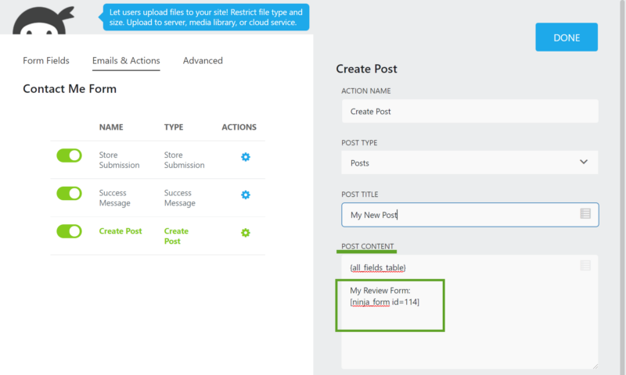626x375 pixels.
Task: Expand the Post Type dropdown
Action: [x=469, y=162]
